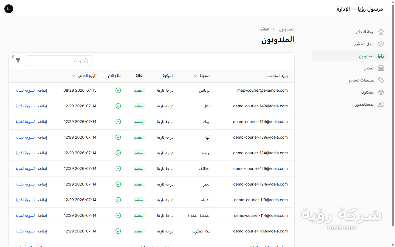Viewport: 395px width, 247px height.
Task: Open the لوحة التحكم home icon
Action: [381, 32]
